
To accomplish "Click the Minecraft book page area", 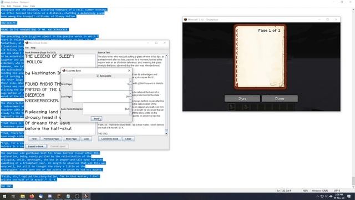I will [x=260, y=57].
